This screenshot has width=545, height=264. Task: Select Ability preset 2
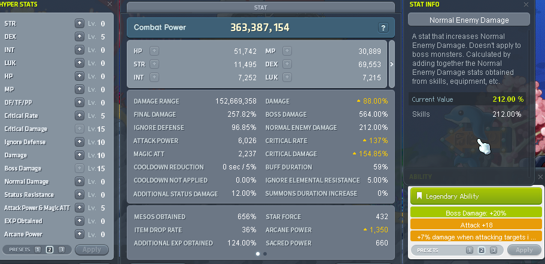coord(482,250)
